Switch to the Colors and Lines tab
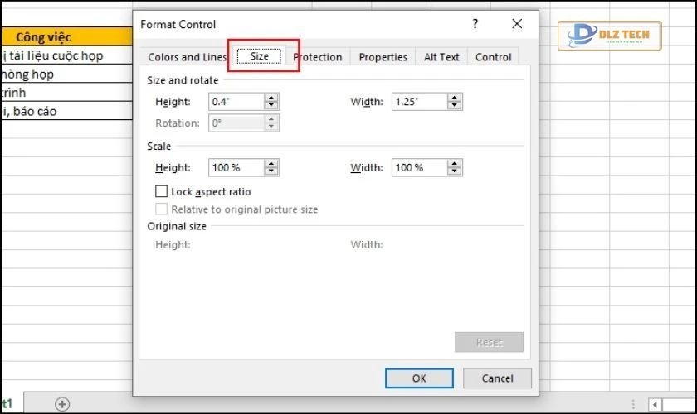The height and width of the screenshot is (414, 697). coord(187,57)
